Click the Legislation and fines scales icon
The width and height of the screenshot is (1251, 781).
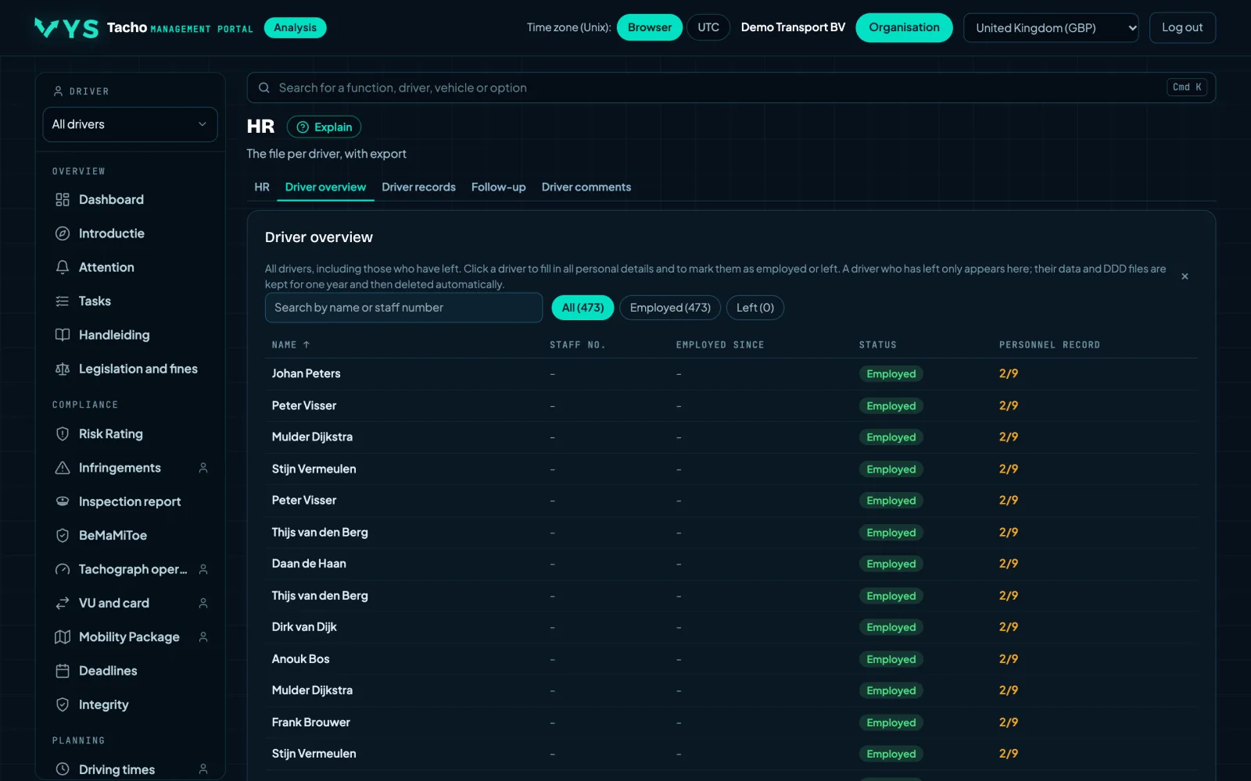pos(63,369)
